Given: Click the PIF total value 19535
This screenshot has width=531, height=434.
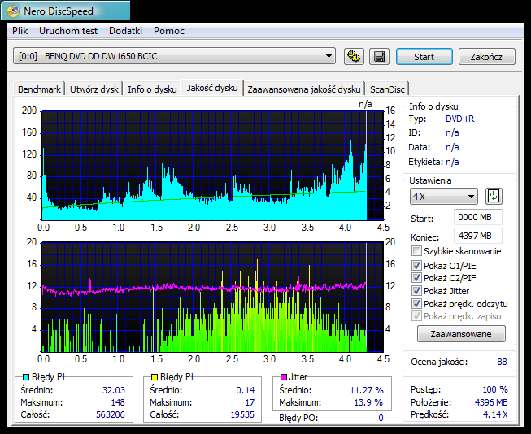Looking at the screenshot, I should click(x=242, y=414).
